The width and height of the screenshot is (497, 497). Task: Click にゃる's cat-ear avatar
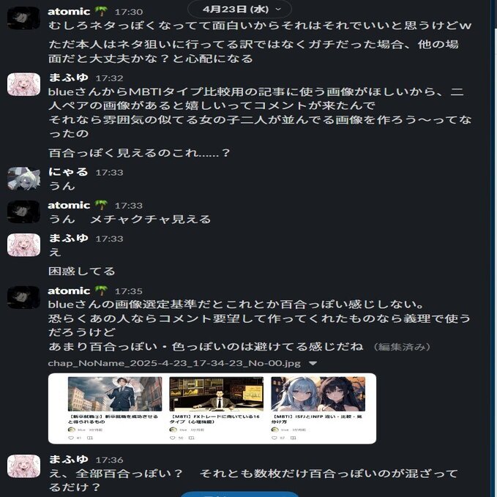point(23,179)
